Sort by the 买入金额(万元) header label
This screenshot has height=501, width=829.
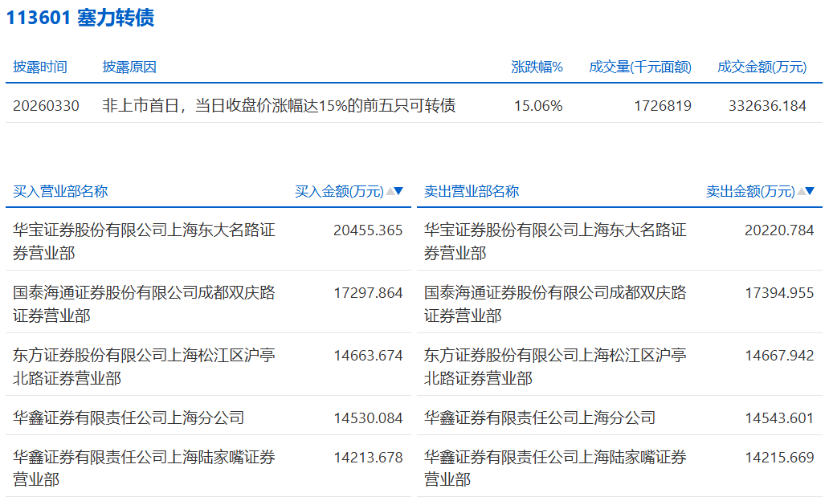pyautogui.click(x=339, y=191)
